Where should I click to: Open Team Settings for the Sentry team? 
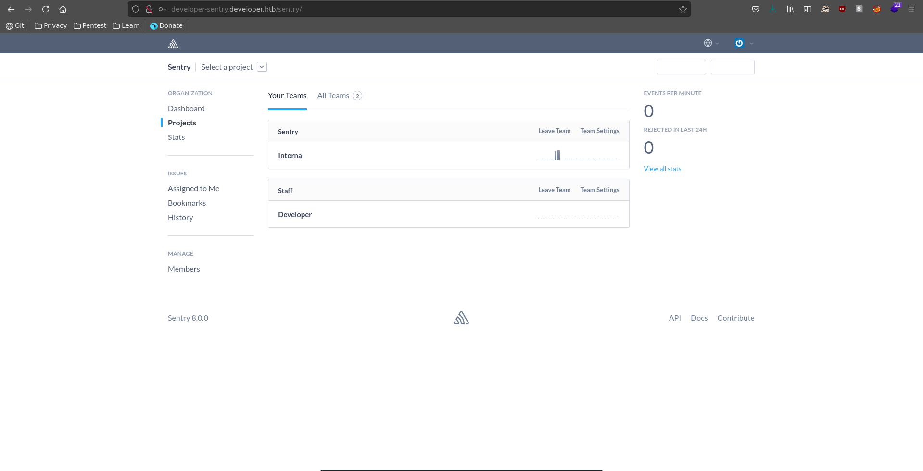[x=599, y=131]
